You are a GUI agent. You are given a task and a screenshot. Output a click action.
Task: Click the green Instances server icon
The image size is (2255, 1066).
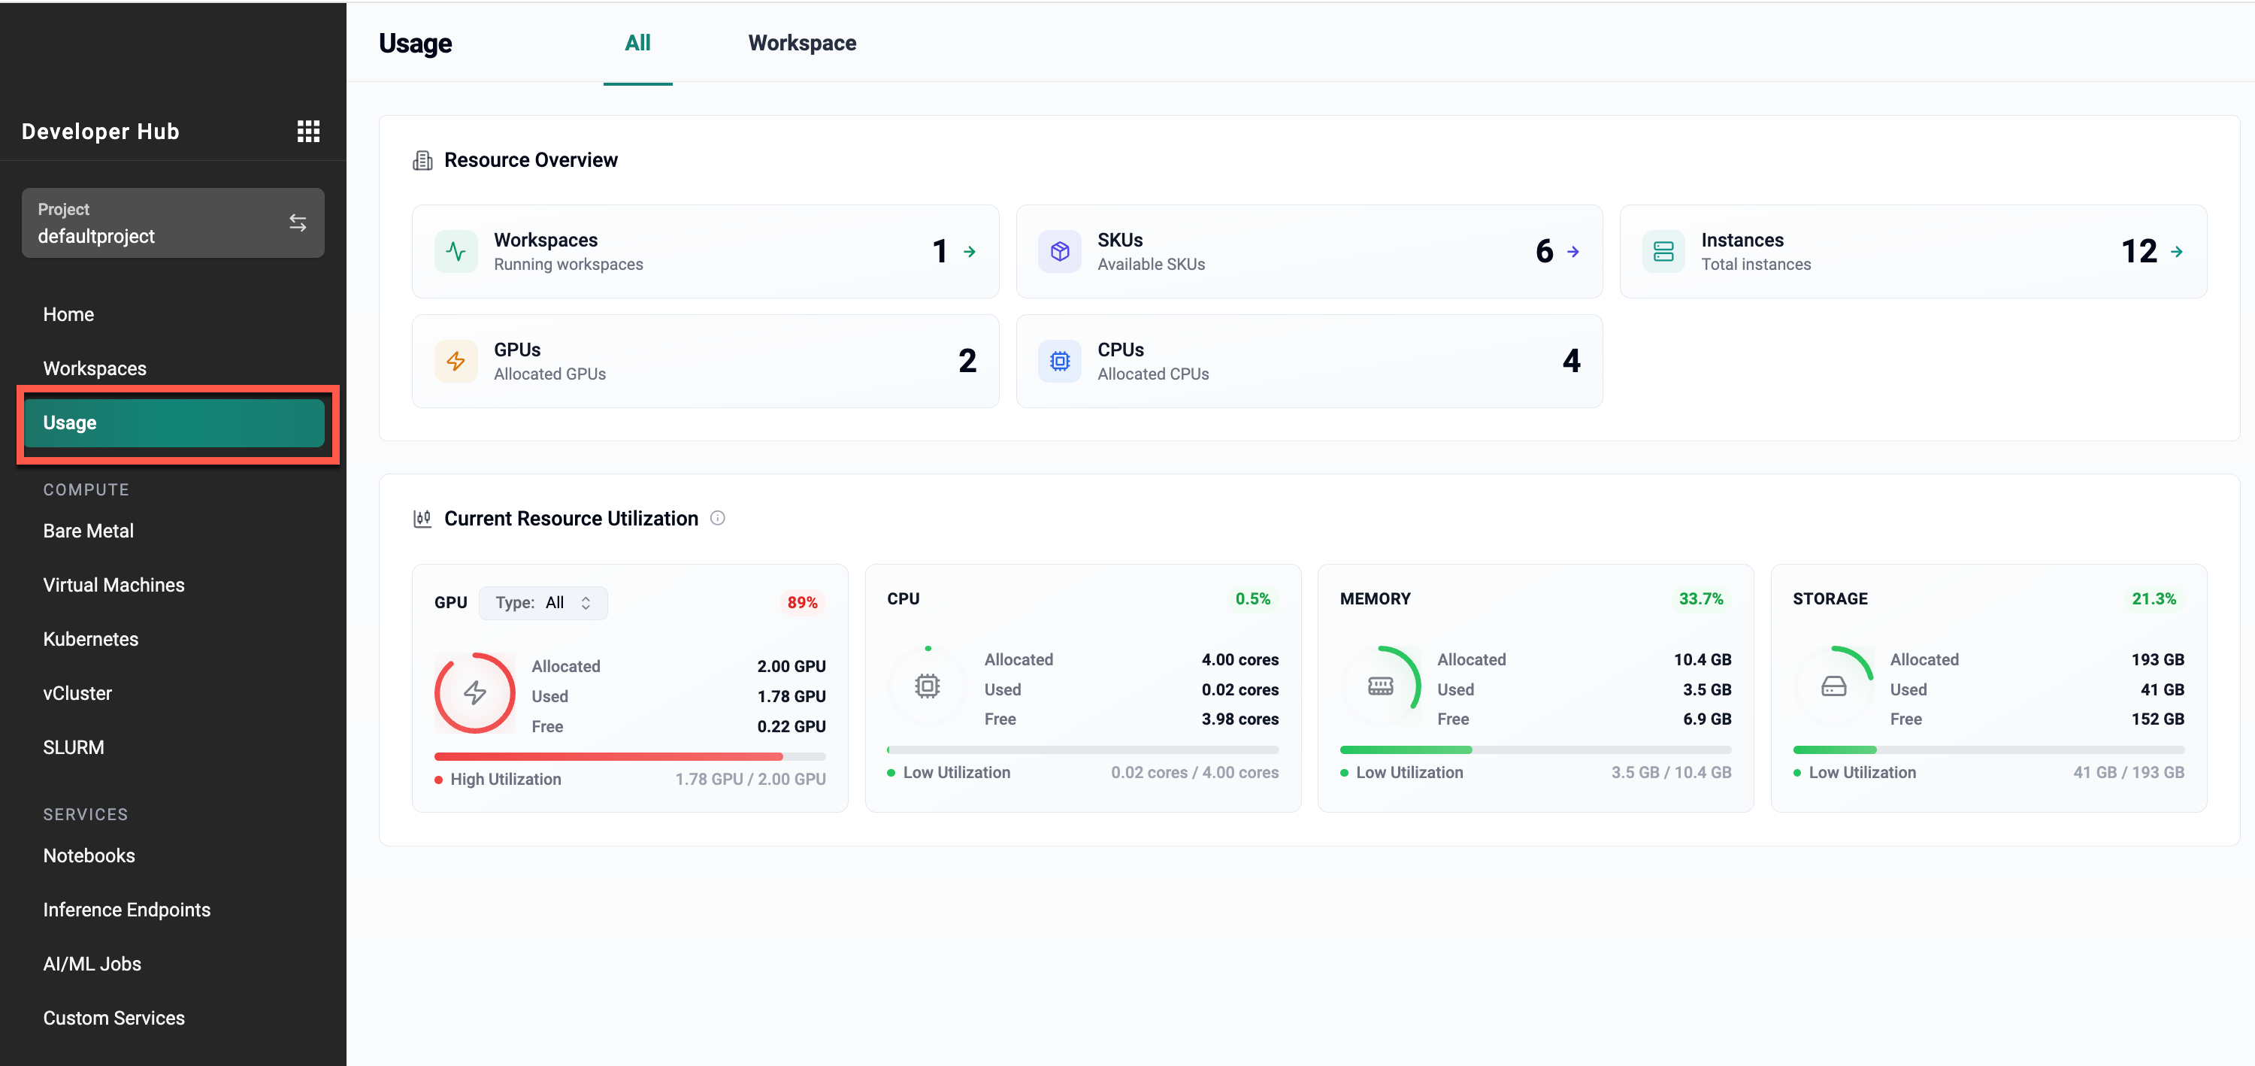[x=1663, y=252]
